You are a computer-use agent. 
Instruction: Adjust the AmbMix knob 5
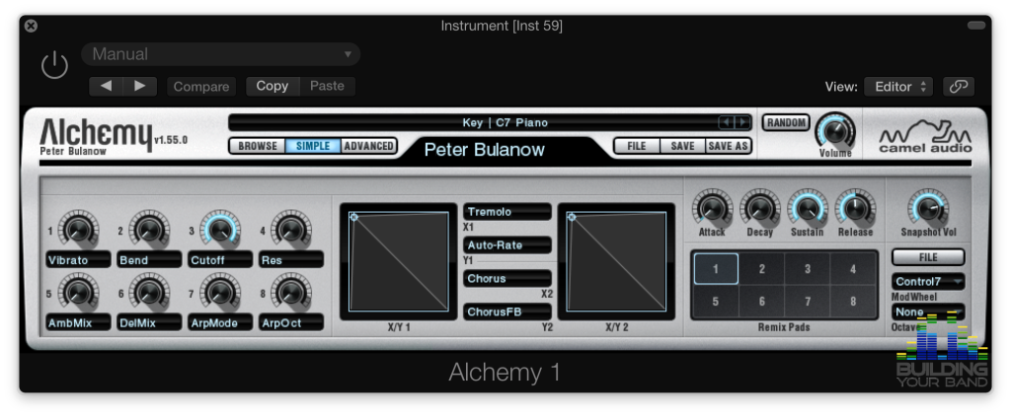coord(78,291)
